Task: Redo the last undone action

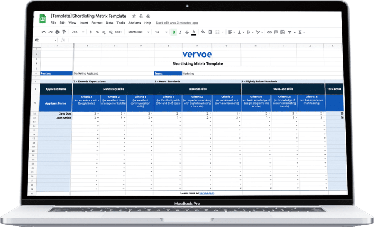Action: click(51, 32)
